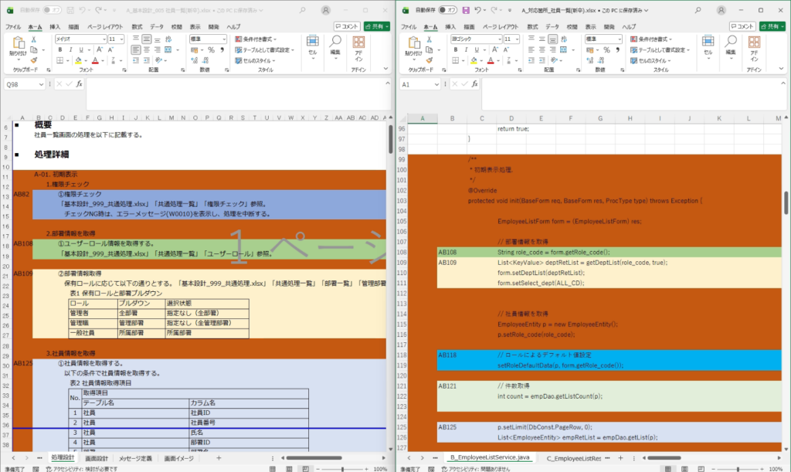This screenshot has width=791, height=472.
Task: Open Cell Styles in left window
Action: (256, 60)
